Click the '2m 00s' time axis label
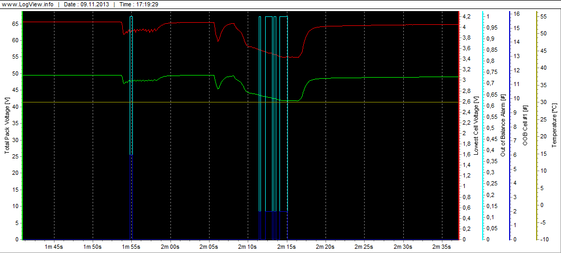Screen dimensions: 561x253 click(x=170, y=247)
